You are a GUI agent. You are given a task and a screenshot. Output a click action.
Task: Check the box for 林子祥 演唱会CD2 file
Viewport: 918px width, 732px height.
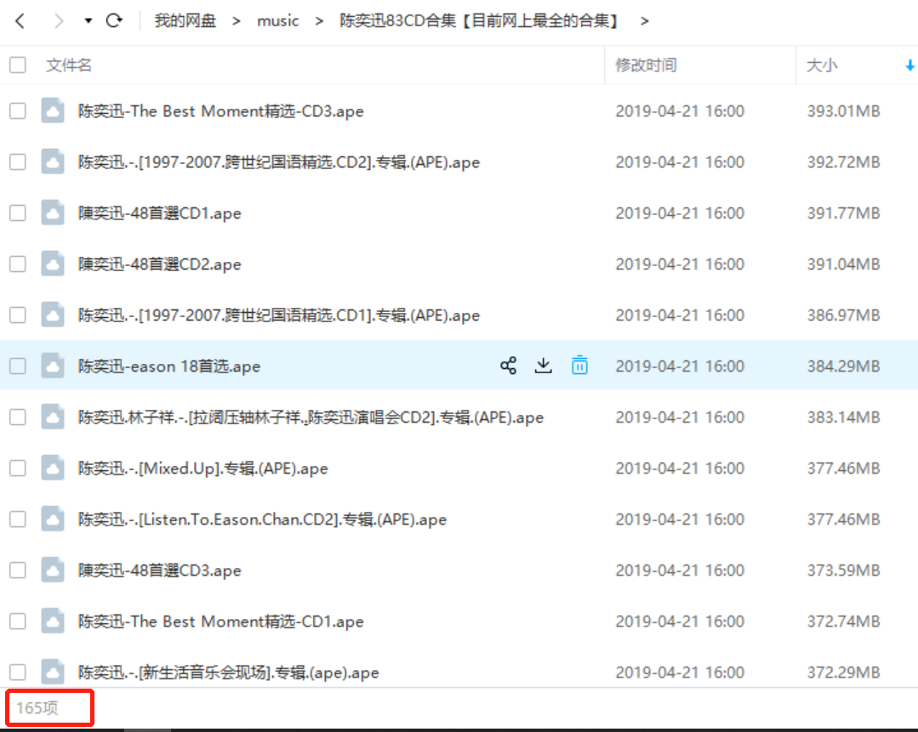pyautogui.click(x=18, y=417)
